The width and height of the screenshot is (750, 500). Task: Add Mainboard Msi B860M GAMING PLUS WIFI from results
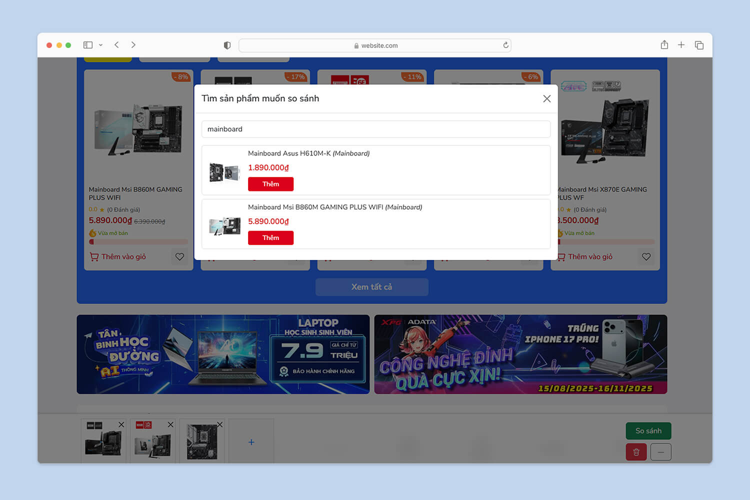[270, 238]
